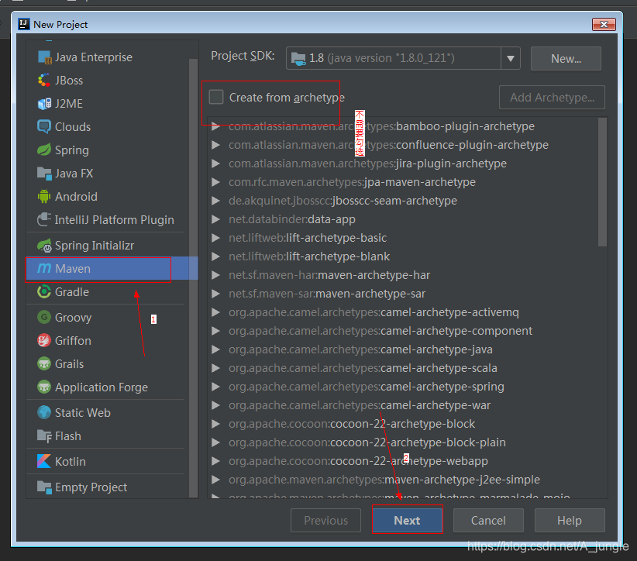Click the Static Web globe icon
Image resolution: width=637 pixels, height=561 pixels.
coord(44,412)
